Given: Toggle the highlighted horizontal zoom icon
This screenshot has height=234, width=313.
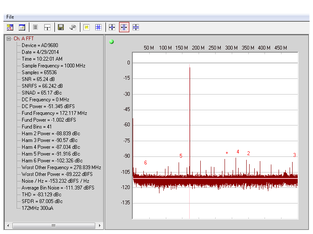Looking at the screenshot, I should point(124,27).
